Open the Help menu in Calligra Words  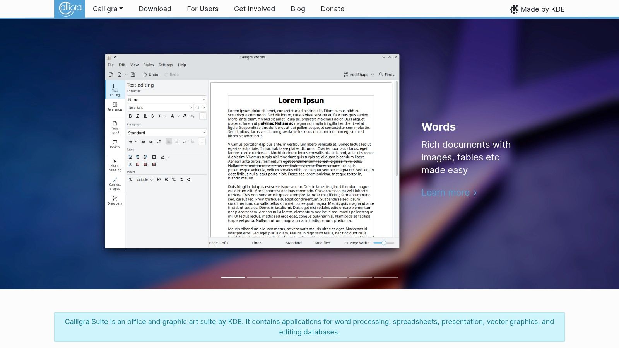[182, 65]
